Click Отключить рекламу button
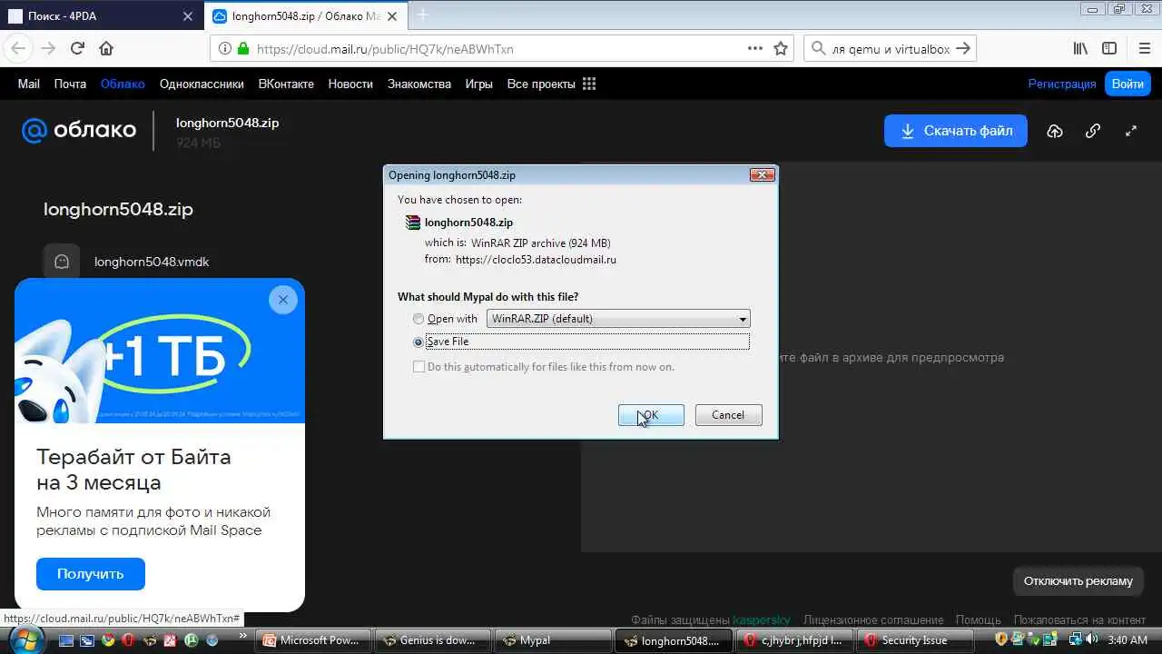 point(1078,581)
